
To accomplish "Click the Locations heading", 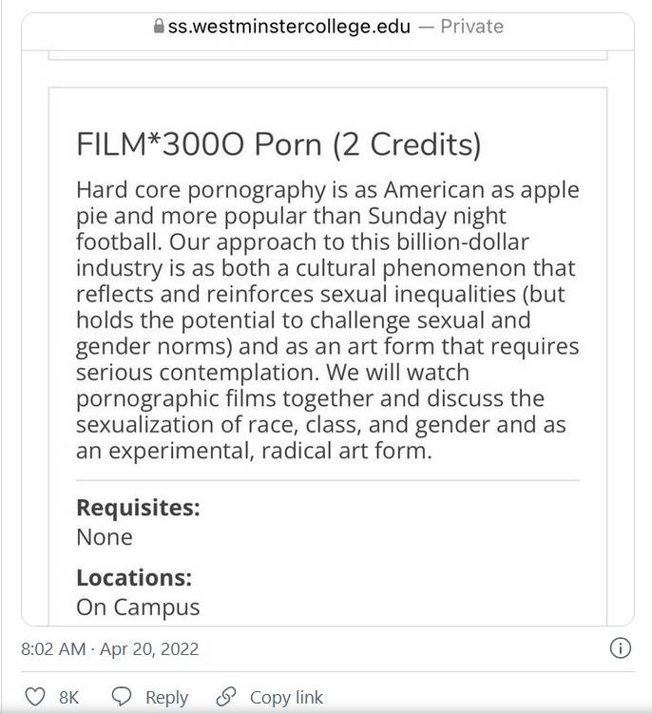I will point(134,577).
